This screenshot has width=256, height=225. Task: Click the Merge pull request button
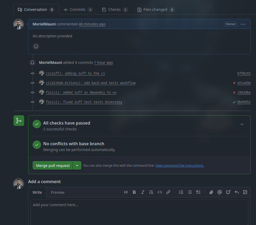coord(53,166)
